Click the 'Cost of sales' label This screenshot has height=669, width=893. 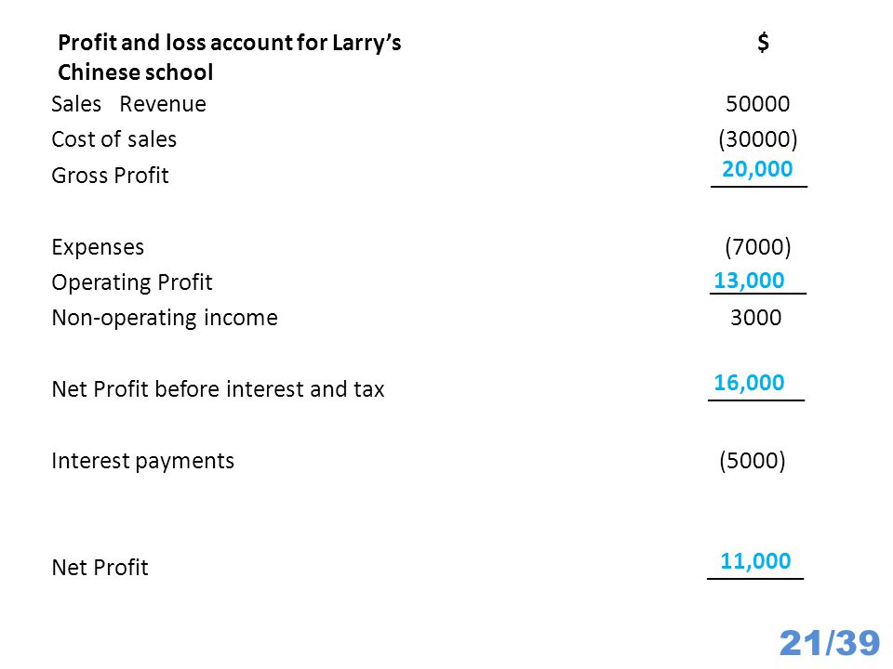coord(113,139)
